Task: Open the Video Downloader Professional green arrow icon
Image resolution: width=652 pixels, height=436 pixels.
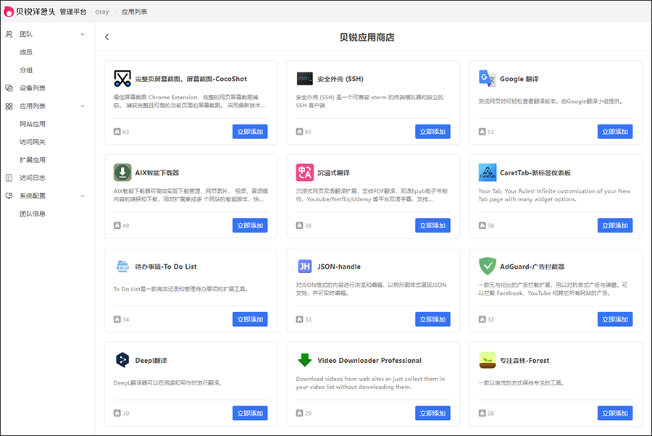Action: tap(305, 359)
